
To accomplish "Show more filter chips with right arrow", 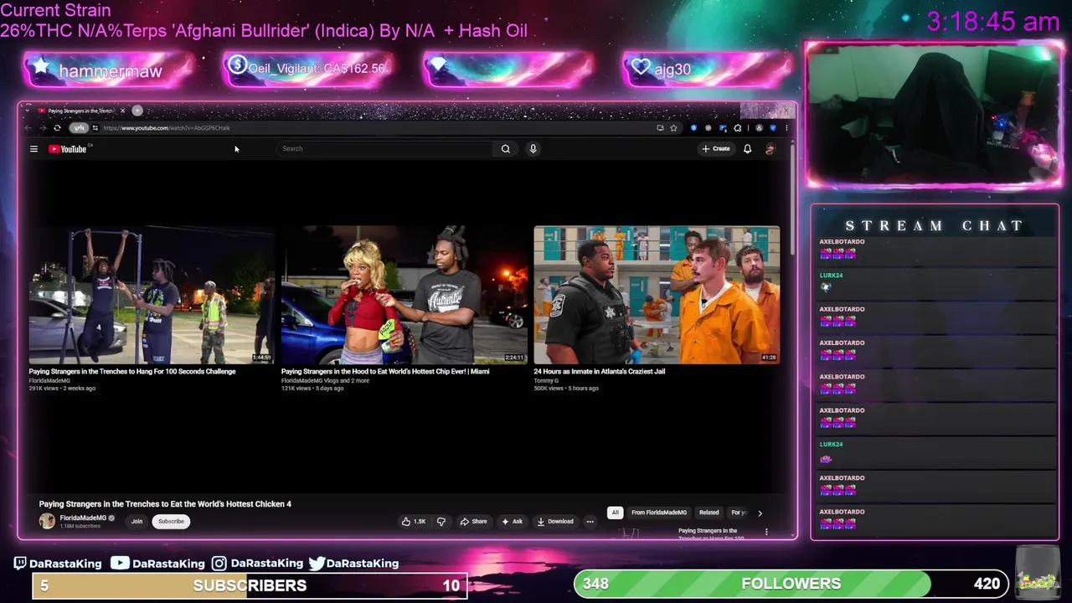I will point(760,513).
